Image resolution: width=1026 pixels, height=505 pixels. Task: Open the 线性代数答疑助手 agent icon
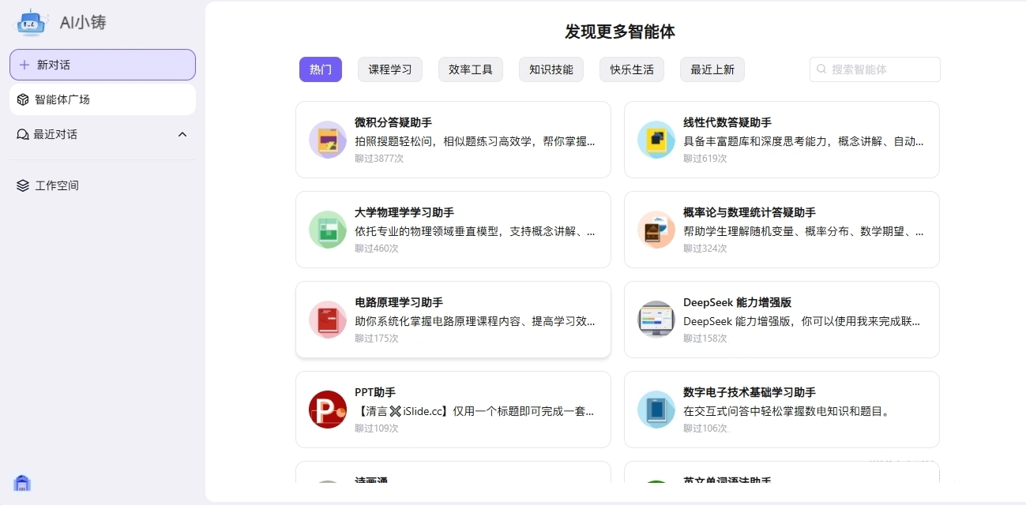656,140
